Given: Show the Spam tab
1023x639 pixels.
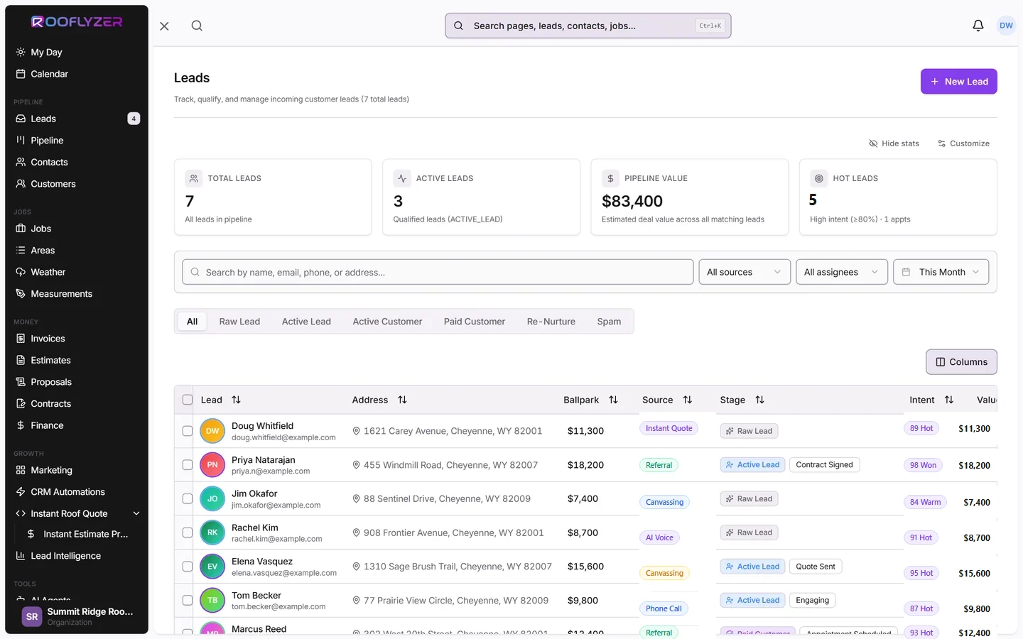Looking at the screenshot, I should [609, 322].
